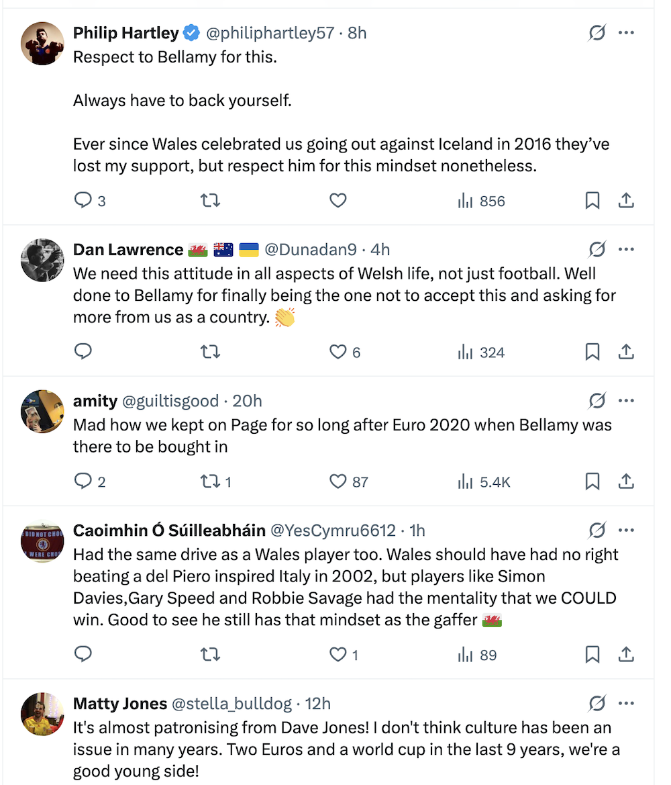Reply to Caoimhin Ó Súilleabháin's tweet

pyautogui.click(x=83, y=655)
